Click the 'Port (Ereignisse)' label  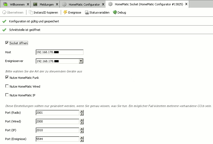(16, 139)
